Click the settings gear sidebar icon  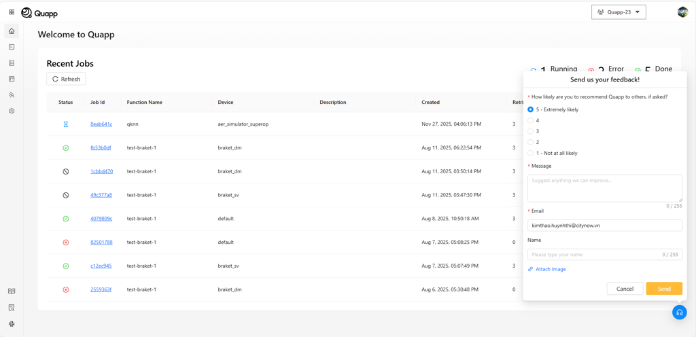(x=12, y=111)
